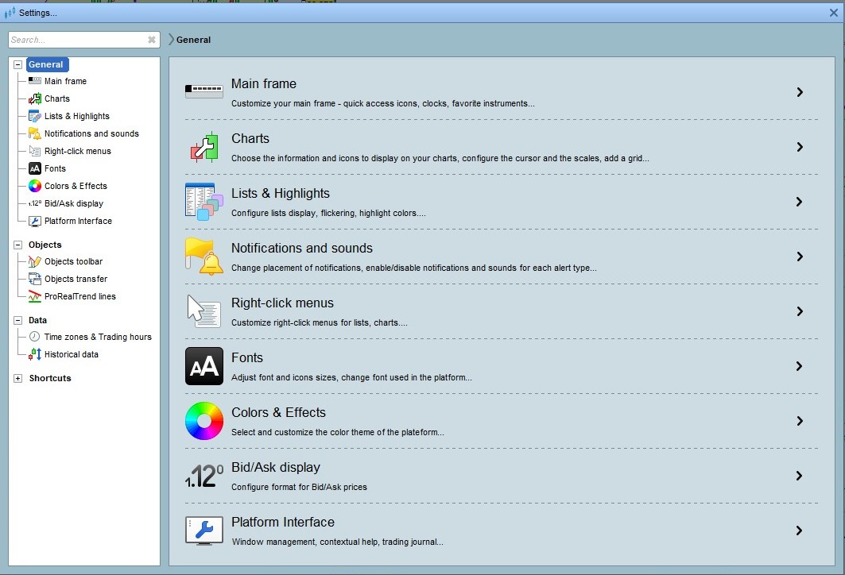Open the Lists & Highlights heading
This screenshot has height=575, width=845.
click(281, 194)
